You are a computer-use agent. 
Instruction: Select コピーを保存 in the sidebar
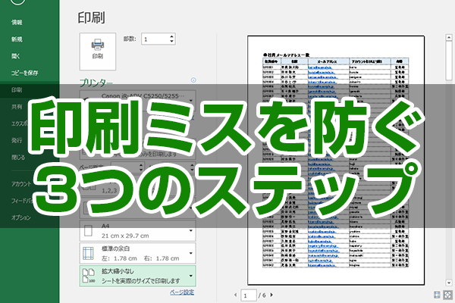(25, 73)
